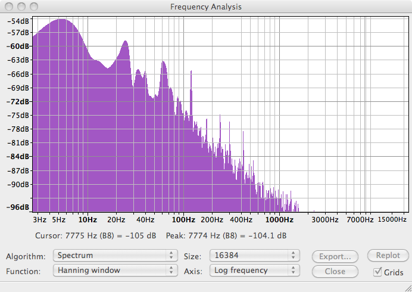Change the Axis dropdown from Log frequency
The height and width of the screenshot is (292, 412).
pyautogui.click(x=253, y=270)
